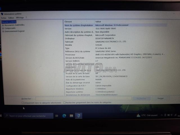Open Task View from the taskbar
The height and width of the screenshot is (135, 180).
pos(57,116)
